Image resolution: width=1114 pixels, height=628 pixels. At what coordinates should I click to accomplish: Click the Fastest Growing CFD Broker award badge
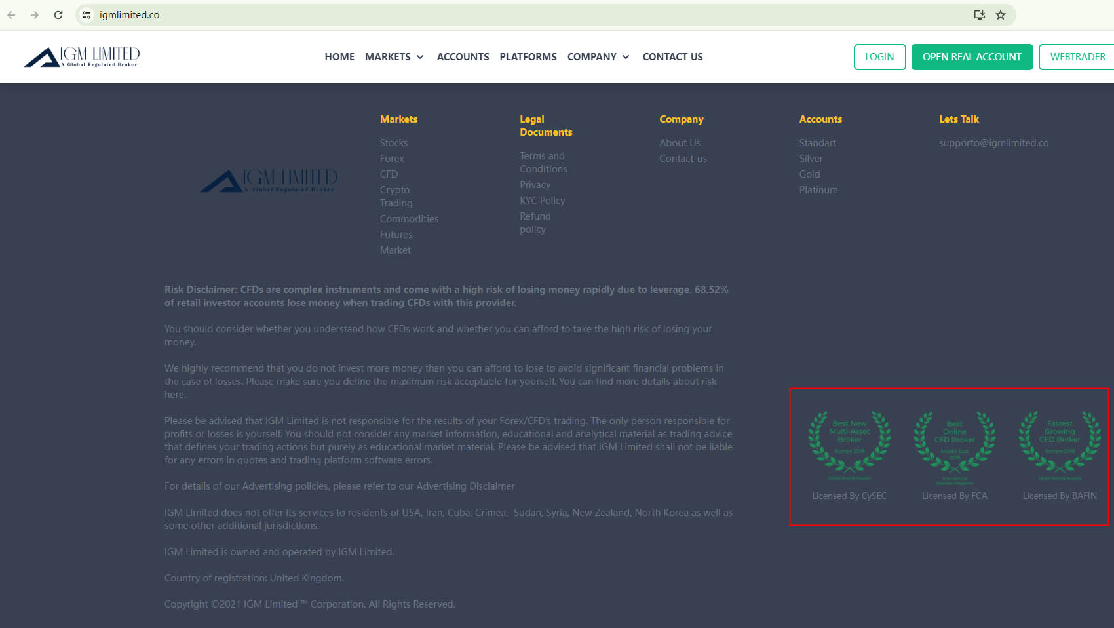tap(1060, 445)
